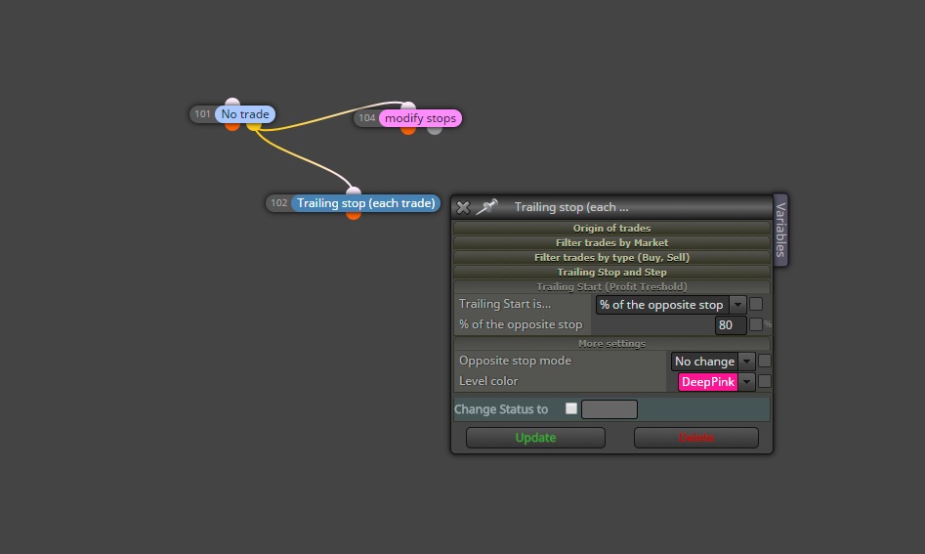
Task: Click the 102 node ID label
Action: (x=278, y=203)
